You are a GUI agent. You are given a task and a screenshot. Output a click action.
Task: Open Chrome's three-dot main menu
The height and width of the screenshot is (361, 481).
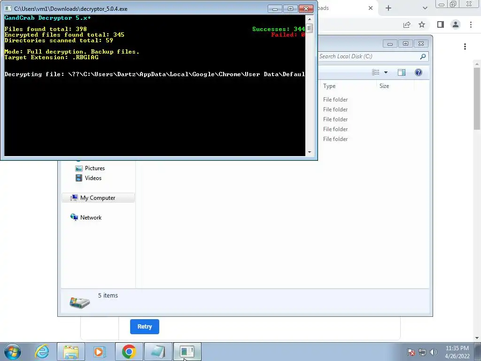point(471,24)
